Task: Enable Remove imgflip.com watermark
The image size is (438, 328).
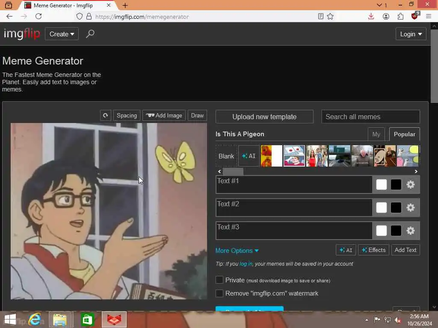Action: [x=219, y=293]
